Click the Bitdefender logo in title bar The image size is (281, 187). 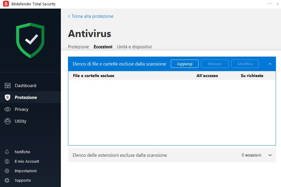point(6,4)
